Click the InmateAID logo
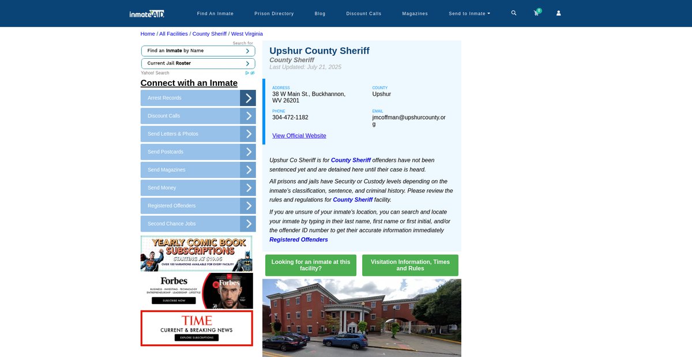Viewport: 692px width, 357px height. [x=146, y=13]
